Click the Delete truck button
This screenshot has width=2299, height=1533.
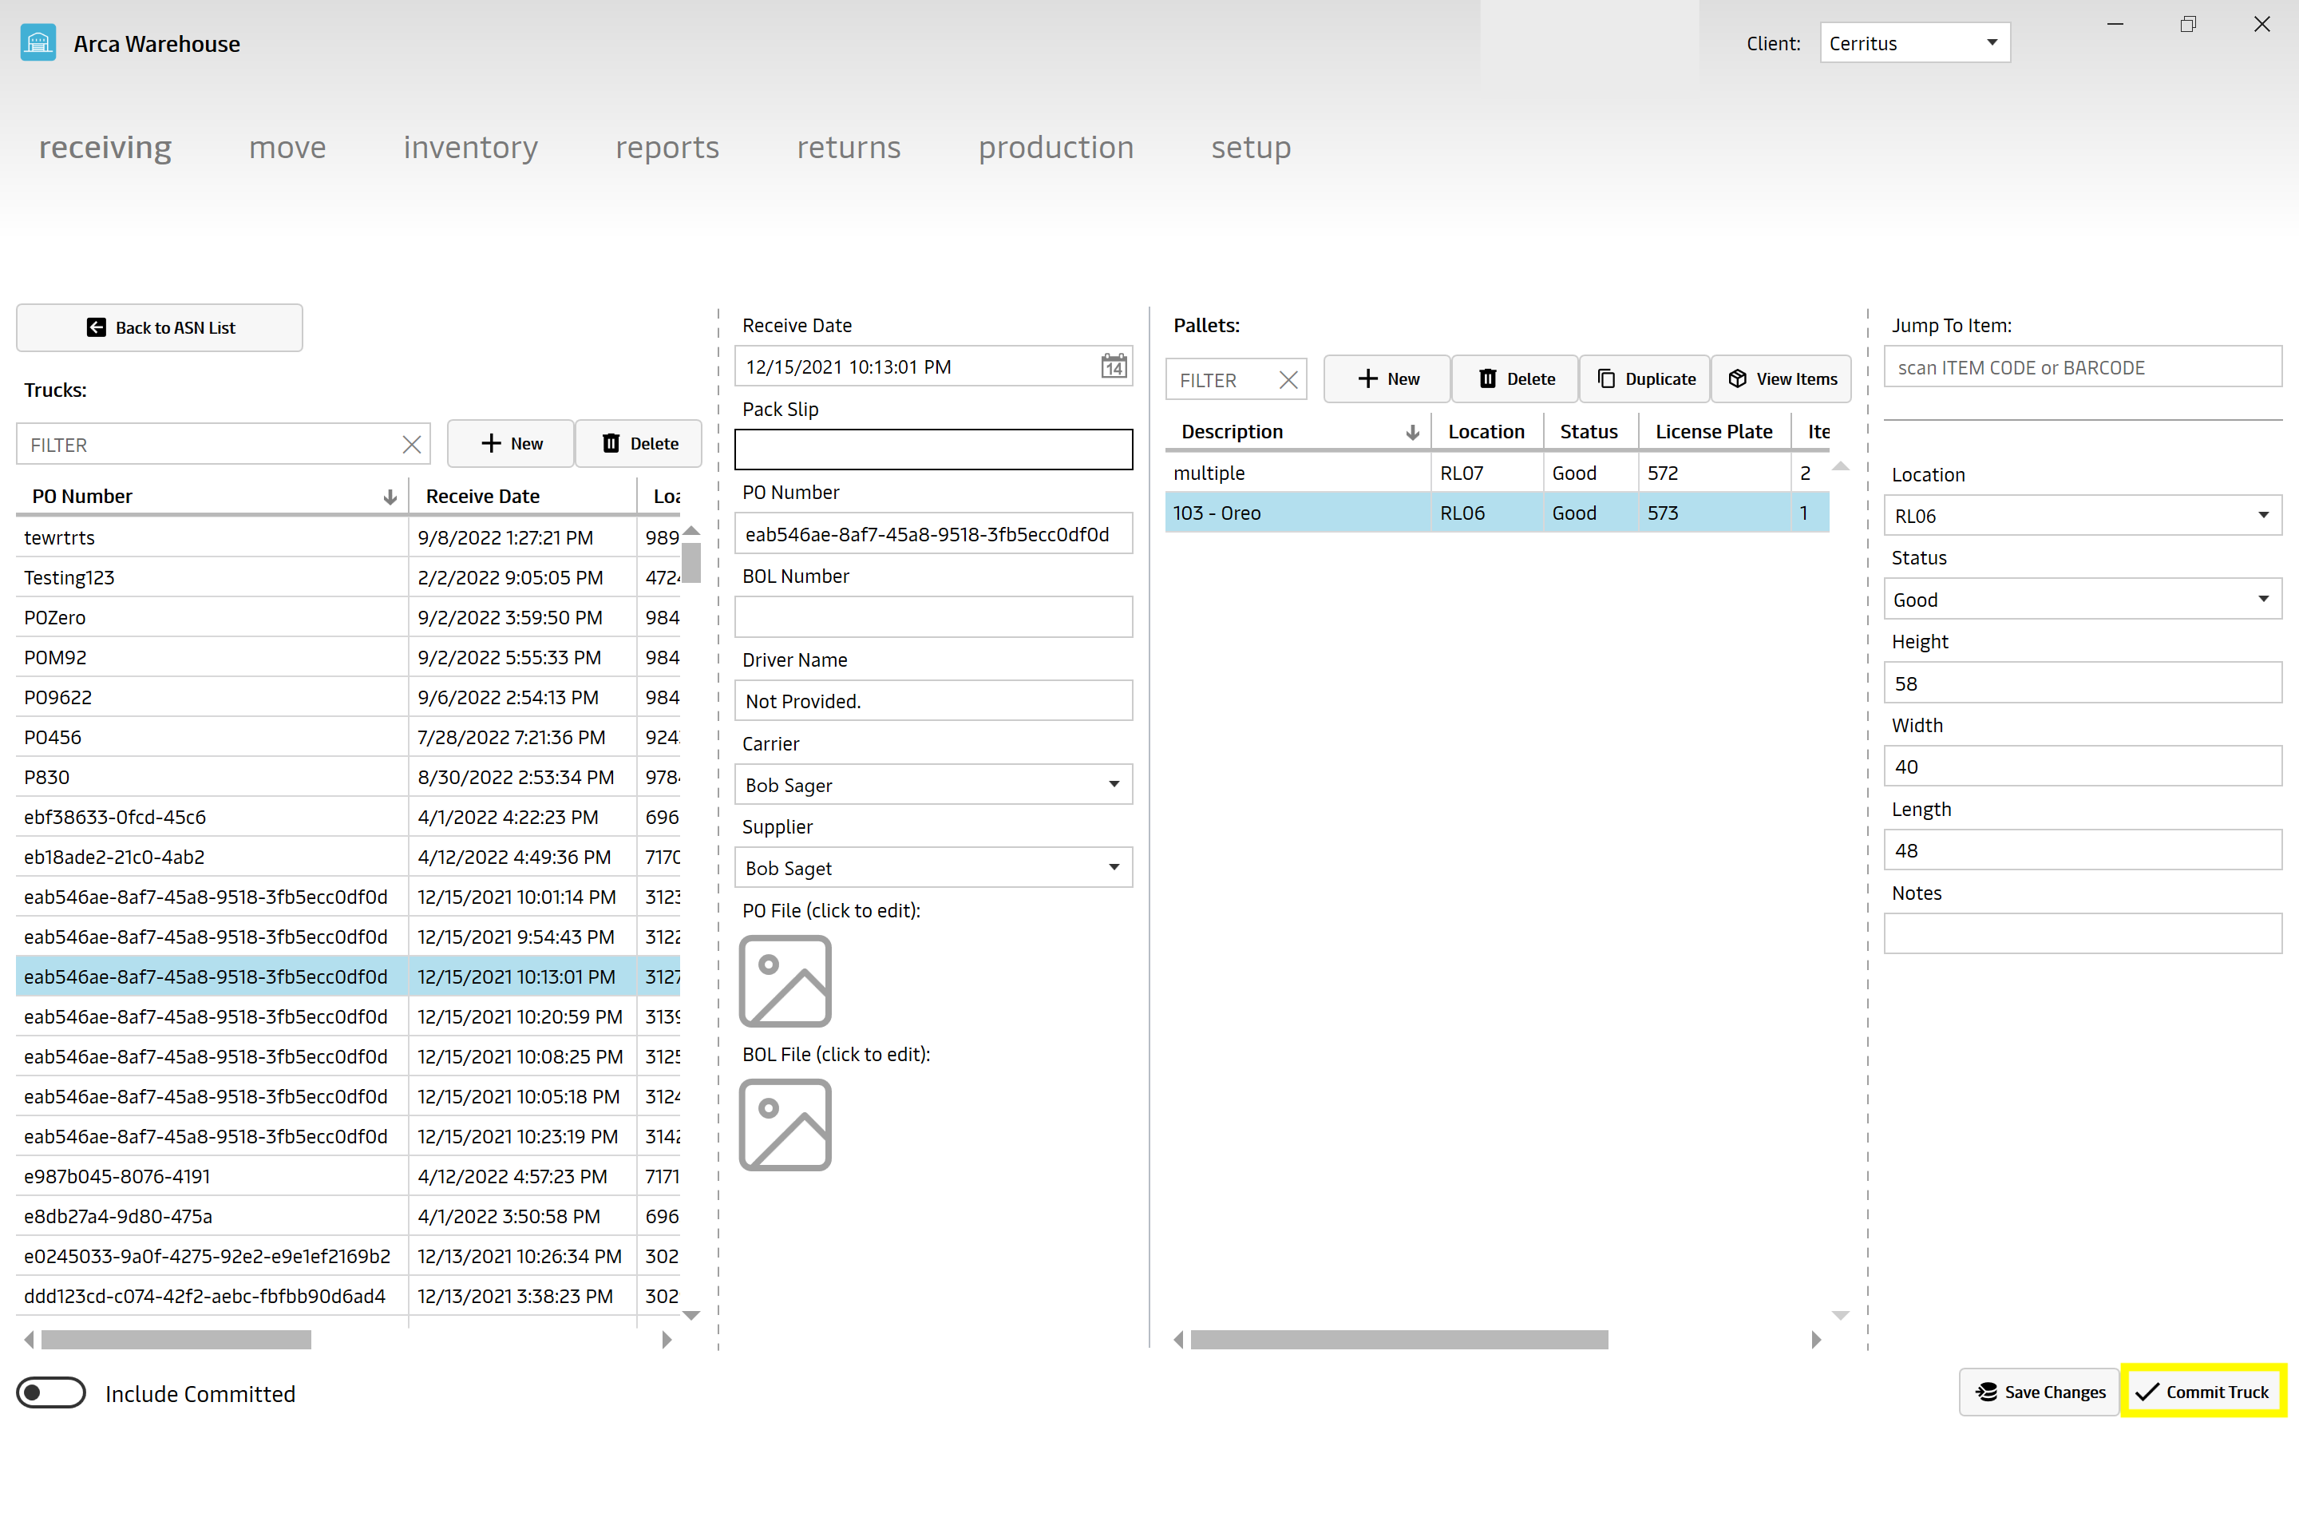635,443
